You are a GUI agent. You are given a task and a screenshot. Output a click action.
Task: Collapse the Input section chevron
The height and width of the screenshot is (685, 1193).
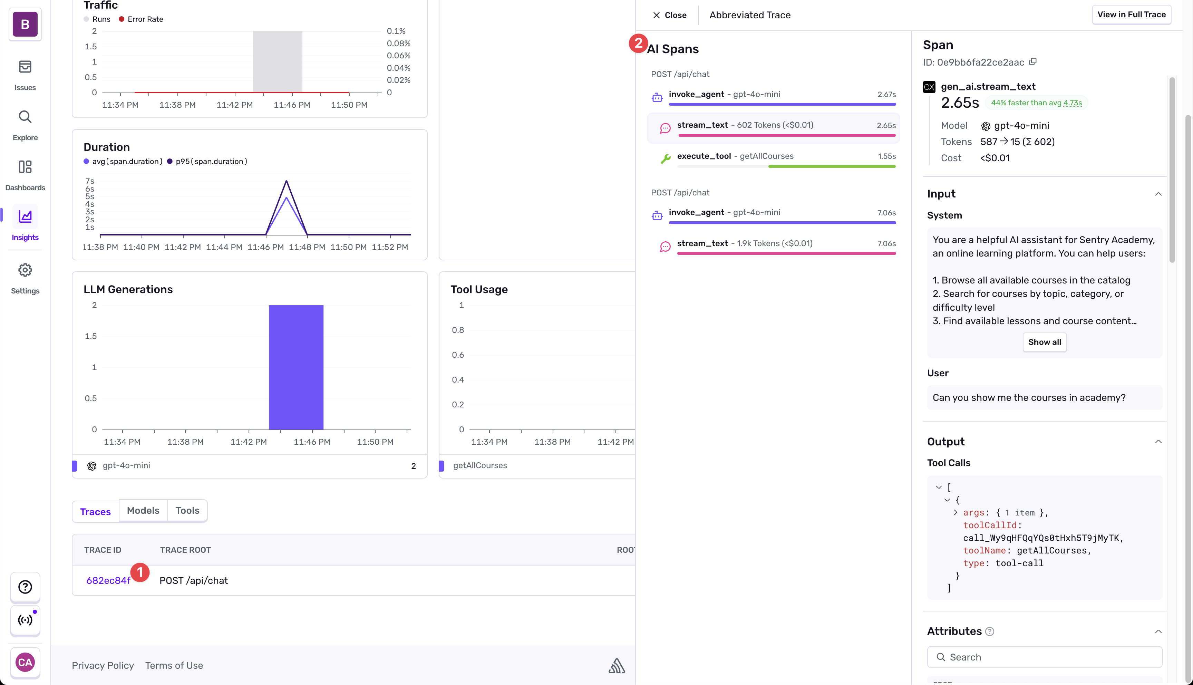[x=1158, y=194]
